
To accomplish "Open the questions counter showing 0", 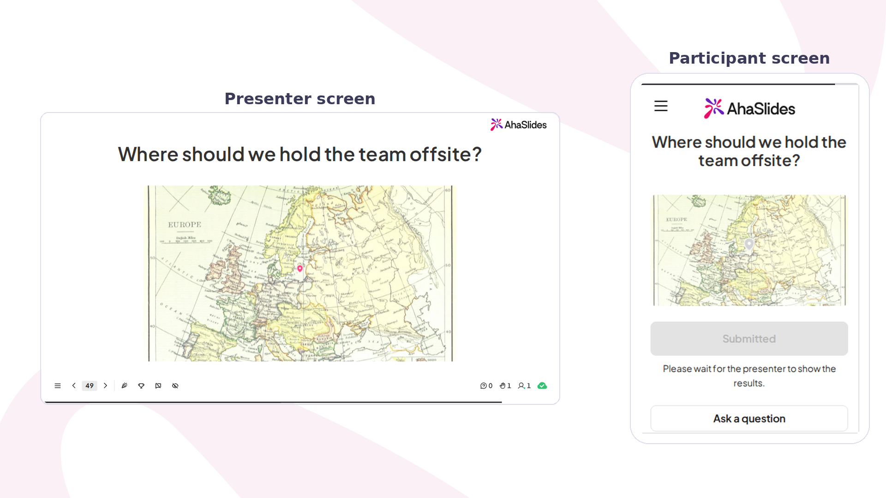I will [x=486, y=385].
